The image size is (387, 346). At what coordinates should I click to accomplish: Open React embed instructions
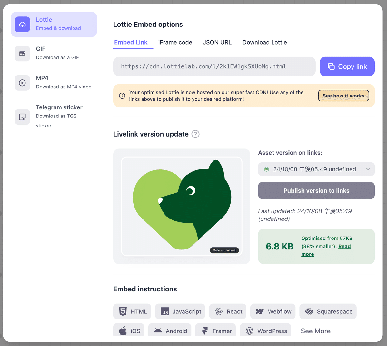coord(228,311)
